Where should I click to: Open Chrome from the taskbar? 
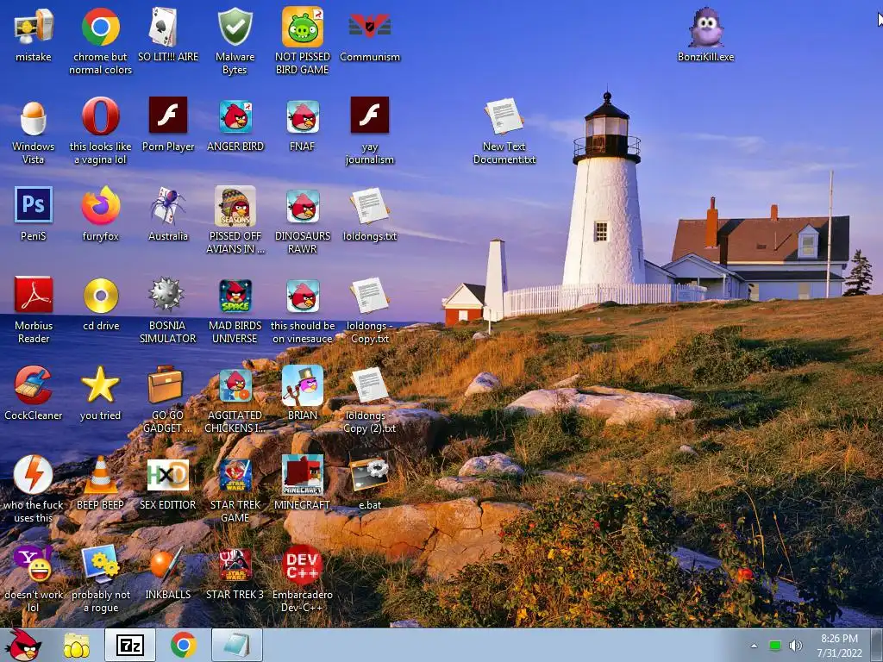[x=184, y=645]
